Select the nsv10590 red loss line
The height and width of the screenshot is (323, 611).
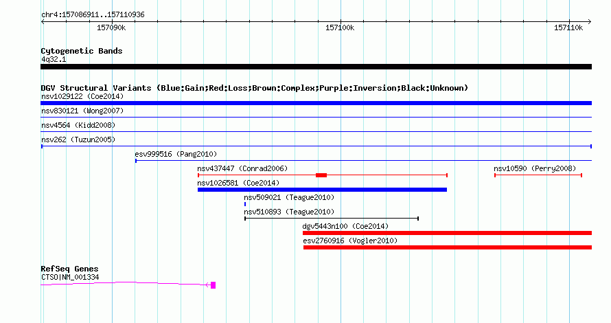(x=538, y=175)
